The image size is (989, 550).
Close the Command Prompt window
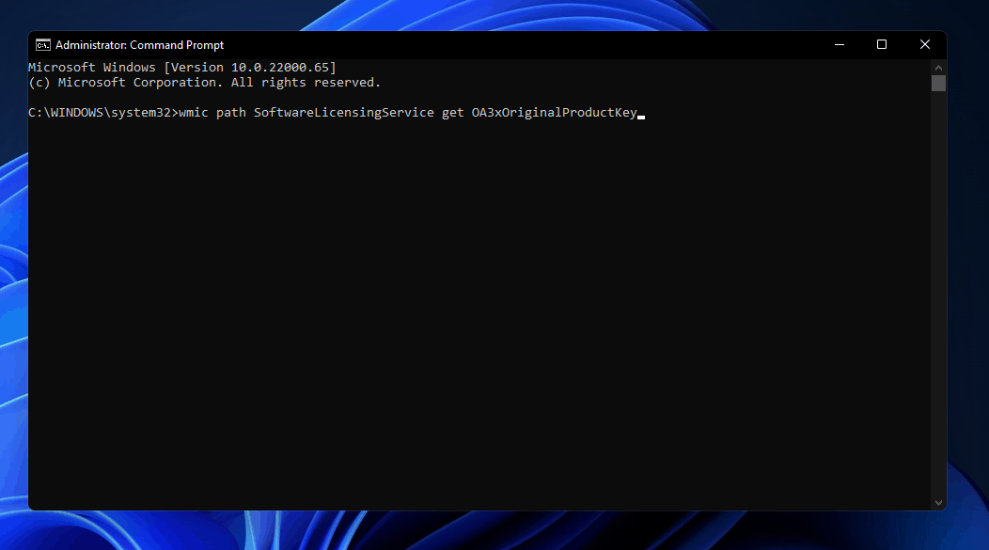(925, 45)
